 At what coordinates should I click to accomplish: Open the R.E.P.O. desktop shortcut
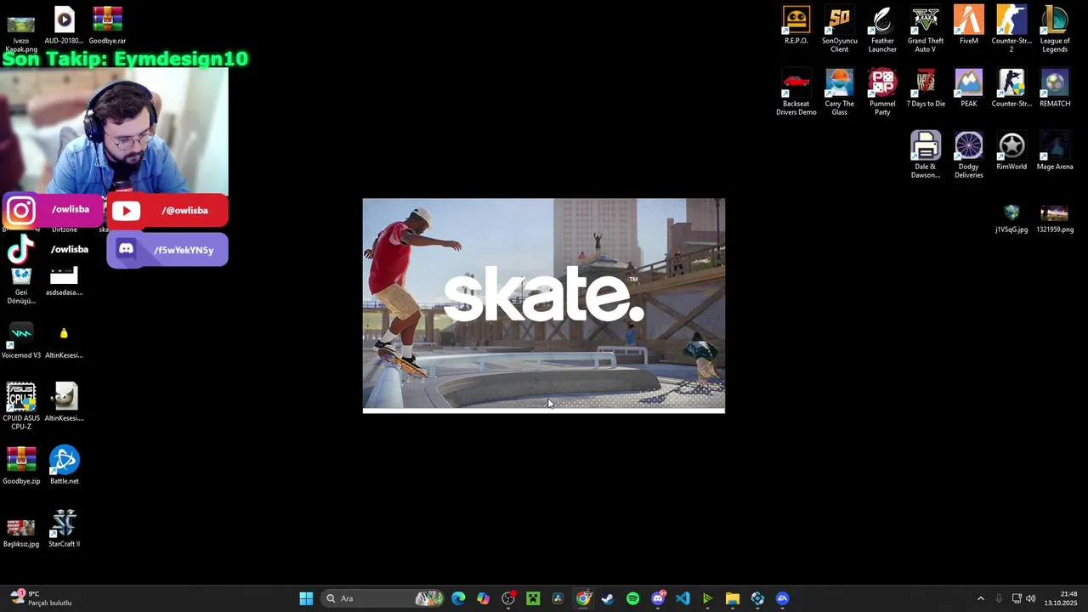(796, 25)
